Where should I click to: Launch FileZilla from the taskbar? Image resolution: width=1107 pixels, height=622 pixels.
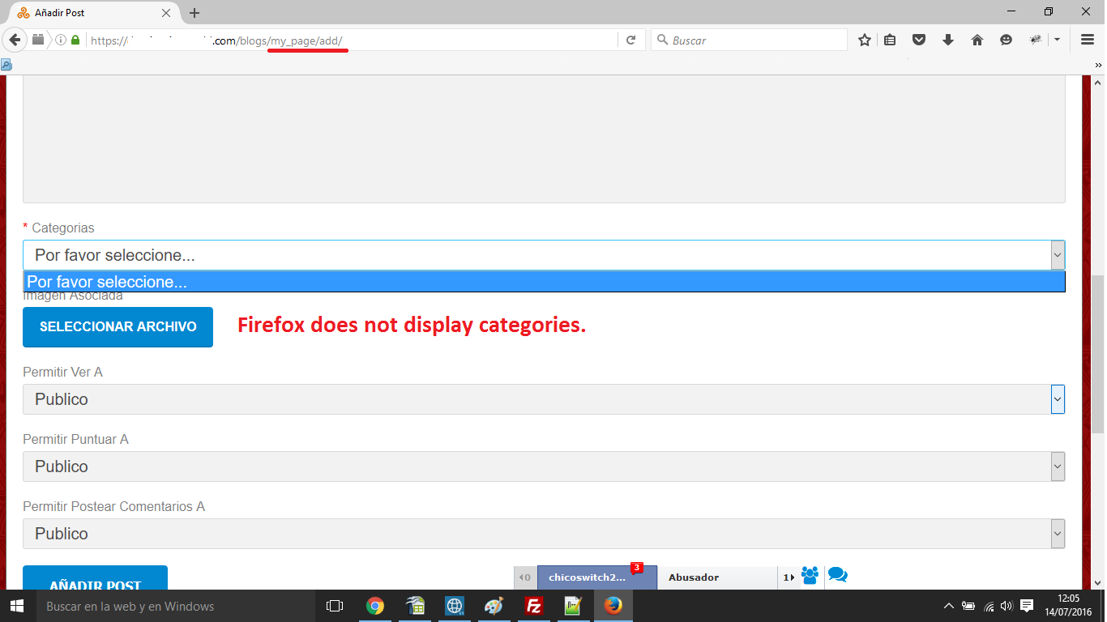pos(533,606)
